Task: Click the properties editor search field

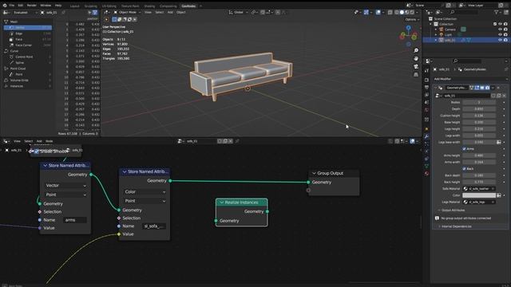Action: [466, 61]
